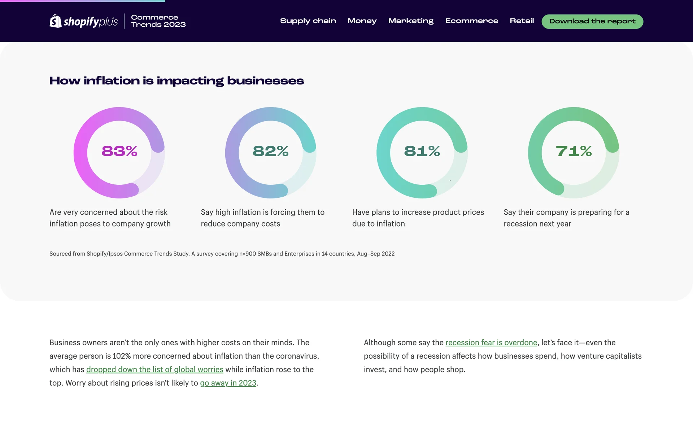Select Marketing in the navigation bar
The image size is (693, 433).
click(411, 21)
